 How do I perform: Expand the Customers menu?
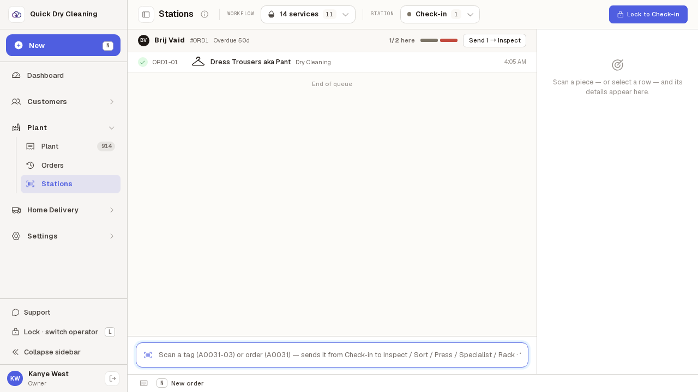click(x=63, y=101)
